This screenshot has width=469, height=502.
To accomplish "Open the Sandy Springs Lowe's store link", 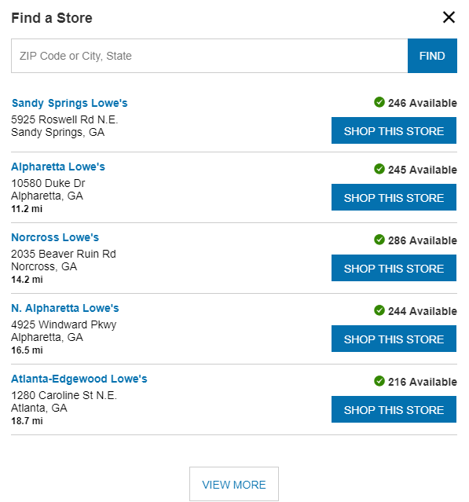I will tap(69, 103).
